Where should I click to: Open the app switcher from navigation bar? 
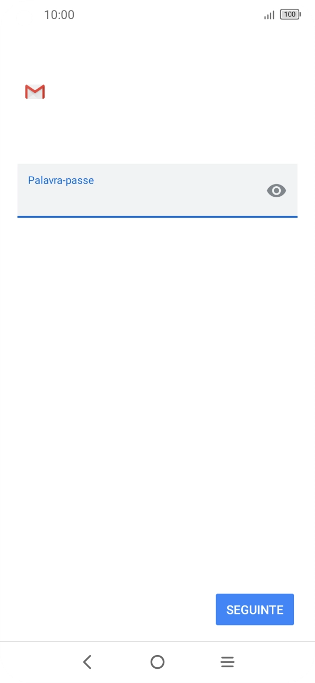(227, 662)
